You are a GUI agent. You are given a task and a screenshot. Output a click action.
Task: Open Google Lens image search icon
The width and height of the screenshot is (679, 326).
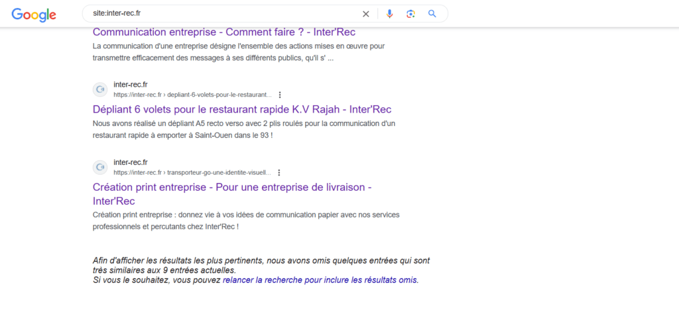pyautogui.click(x=410, y=14)
